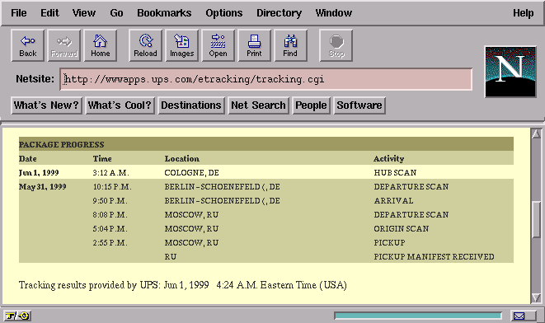Image resolution: width=545 pixels, height=323 pixels.
Task: Click the PACKAGE PROGRESS heading
Action: pyautogui.click(x=62, y=144)
